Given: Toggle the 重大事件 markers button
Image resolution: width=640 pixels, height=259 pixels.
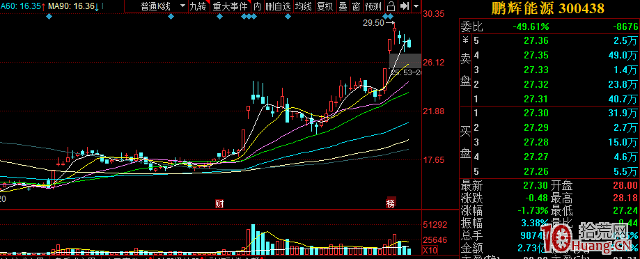Looking at the screenshot, I should pyautogui.click(x=231, y=6).
